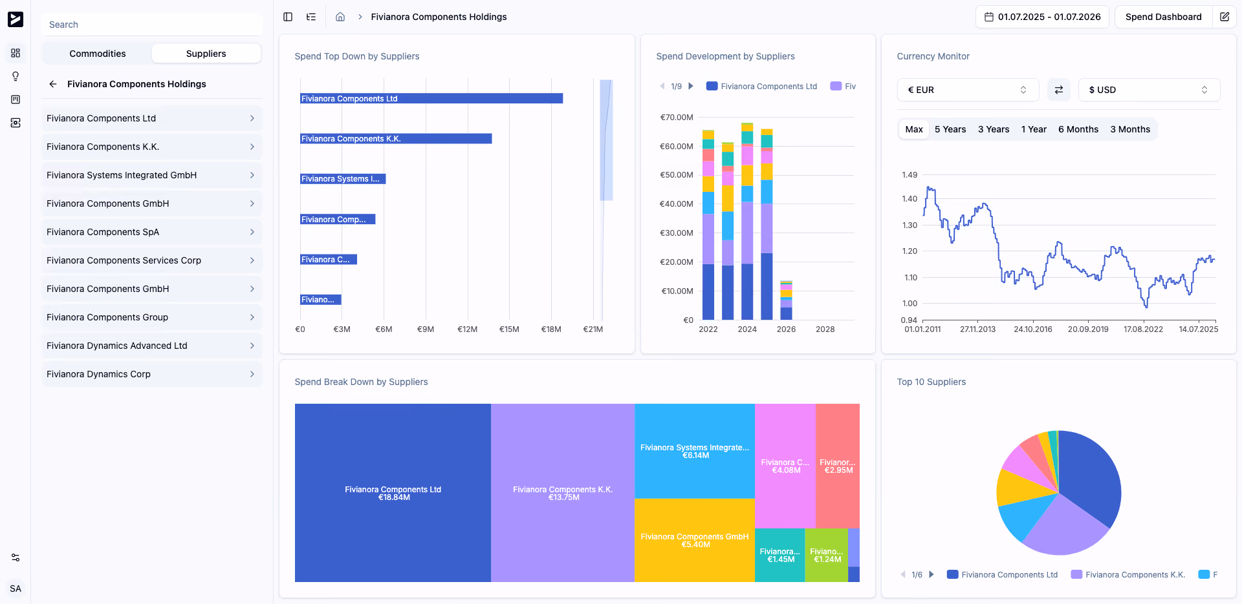Go to next legend page in Spend Development
This screenshot has width=1242, height=604.
691,86
